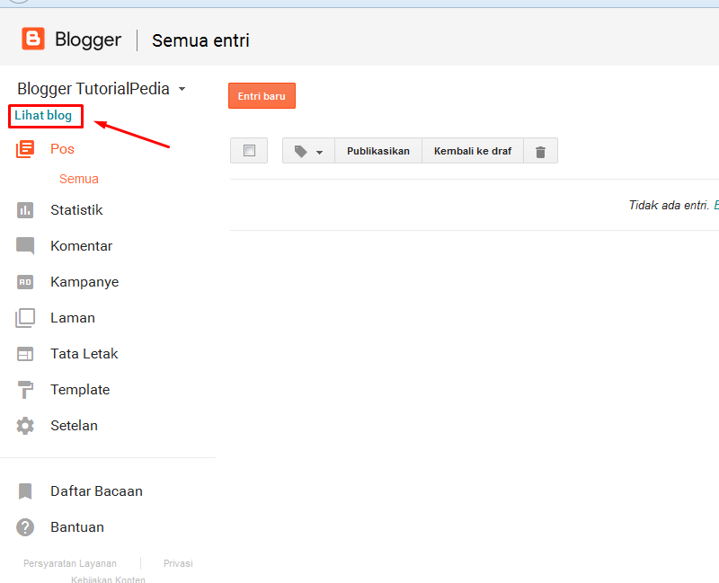Click the Tata Letak layout icon
The height and width of the screenshot is (583, 719).
[x=25, y=354]
